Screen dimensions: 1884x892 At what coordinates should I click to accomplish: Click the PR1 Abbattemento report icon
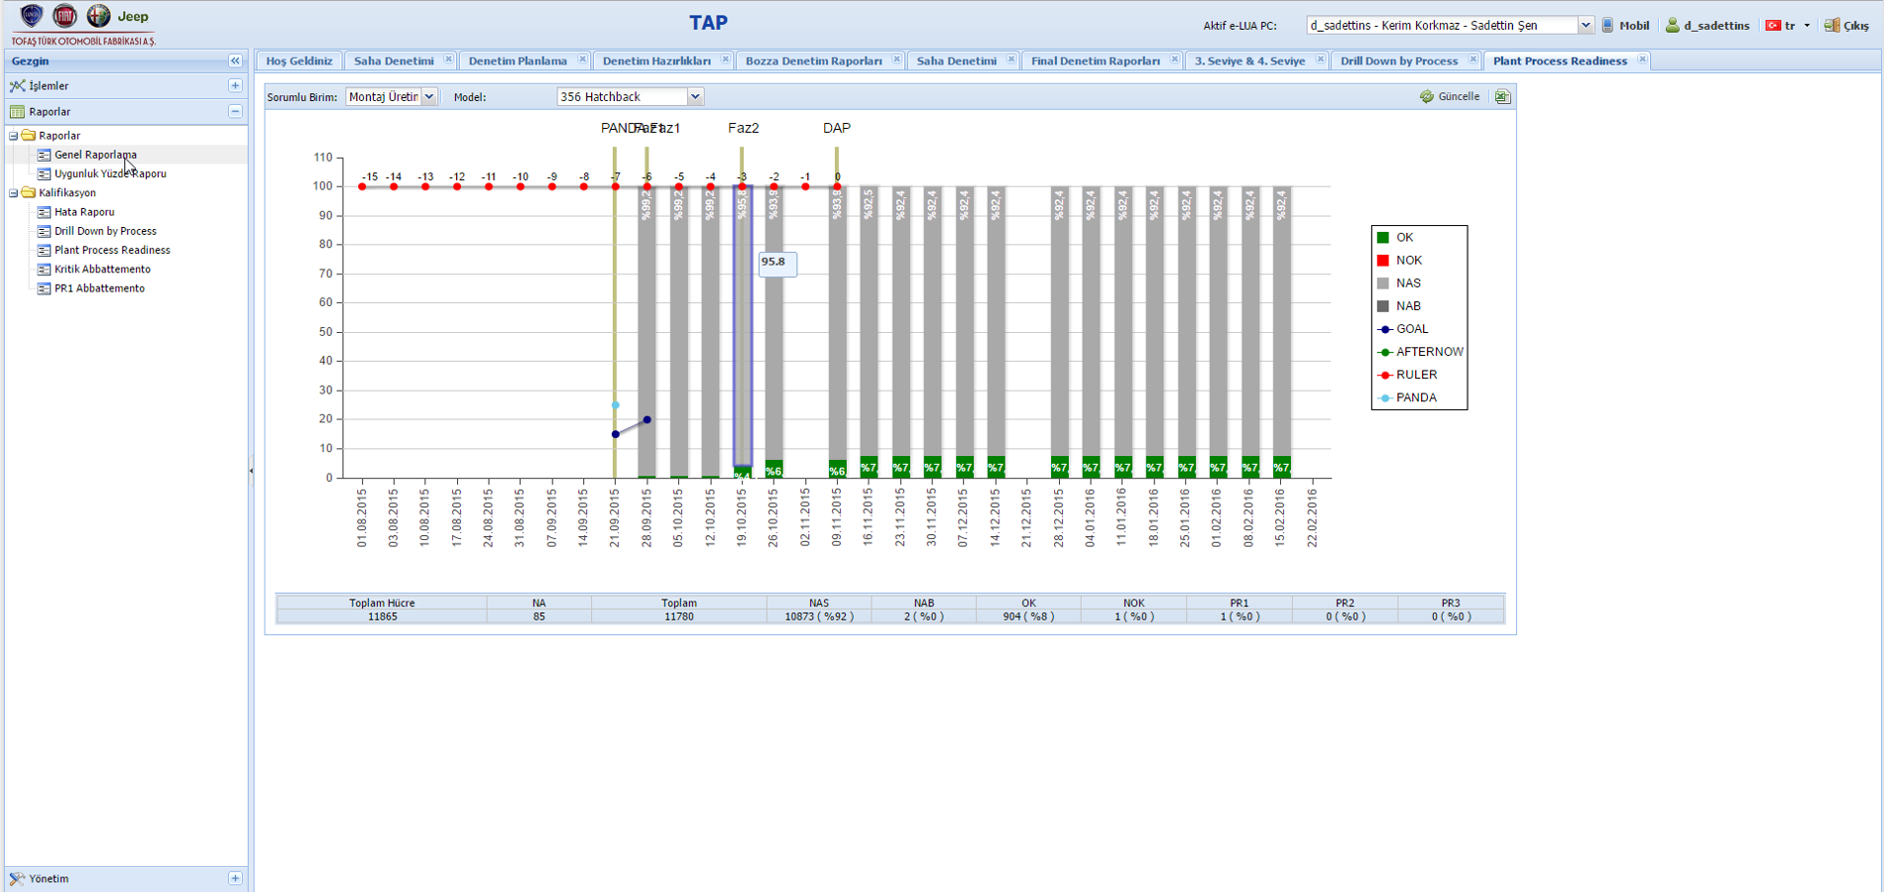[x=44, y=288]
